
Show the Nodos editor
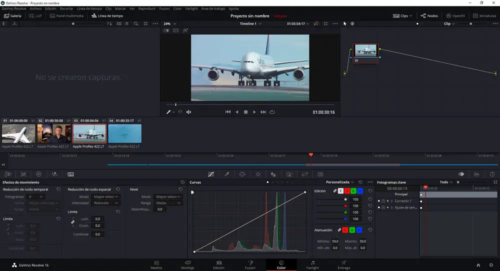[429, 15]
